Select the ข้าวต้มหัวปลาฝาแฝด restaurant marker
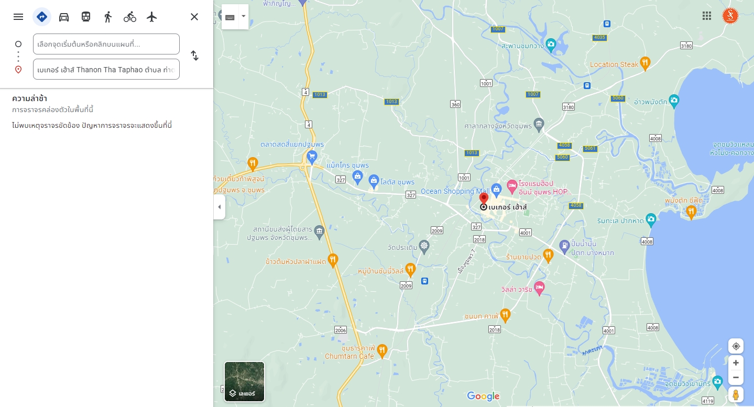The image size is (754, 407). pos(333,260)
